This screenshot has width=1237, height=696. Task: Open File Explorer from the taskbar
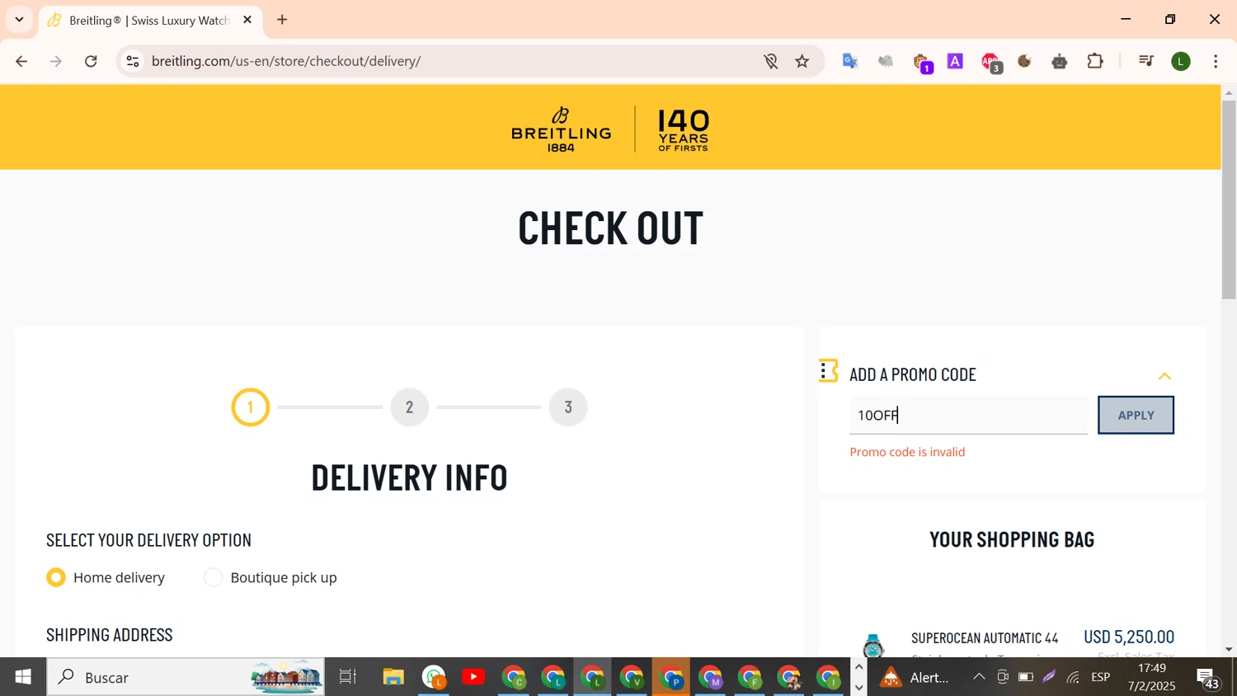tap(393, 677)
